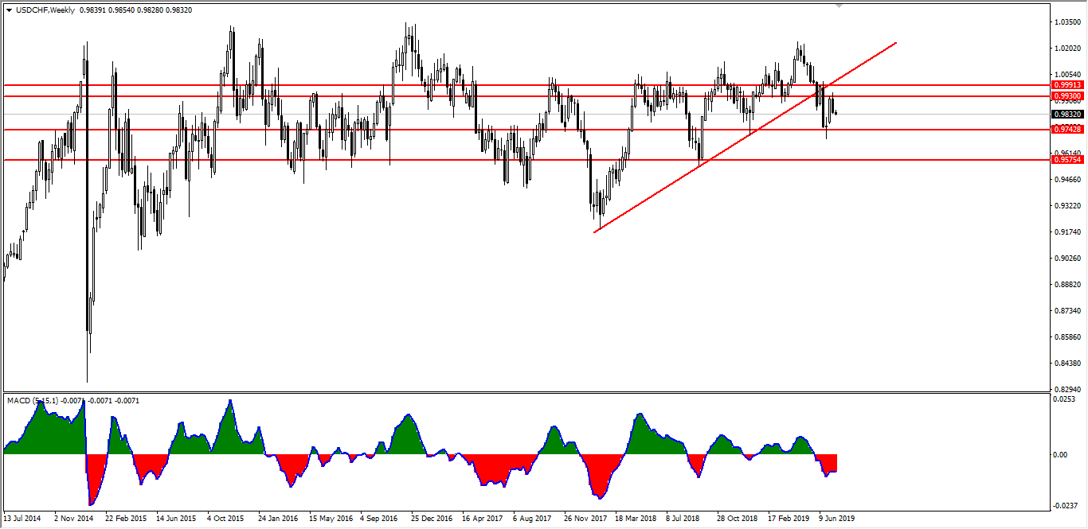Click the 4 Oct 2015 date label

coord(226,519)
